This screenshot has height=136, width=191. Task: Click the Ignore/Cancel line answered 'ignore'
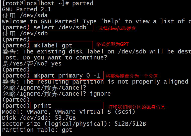[56, 94]
